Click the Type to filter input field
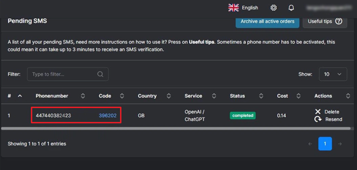The image size is (357, 170). pyautogui.click(x=68, y=74)
